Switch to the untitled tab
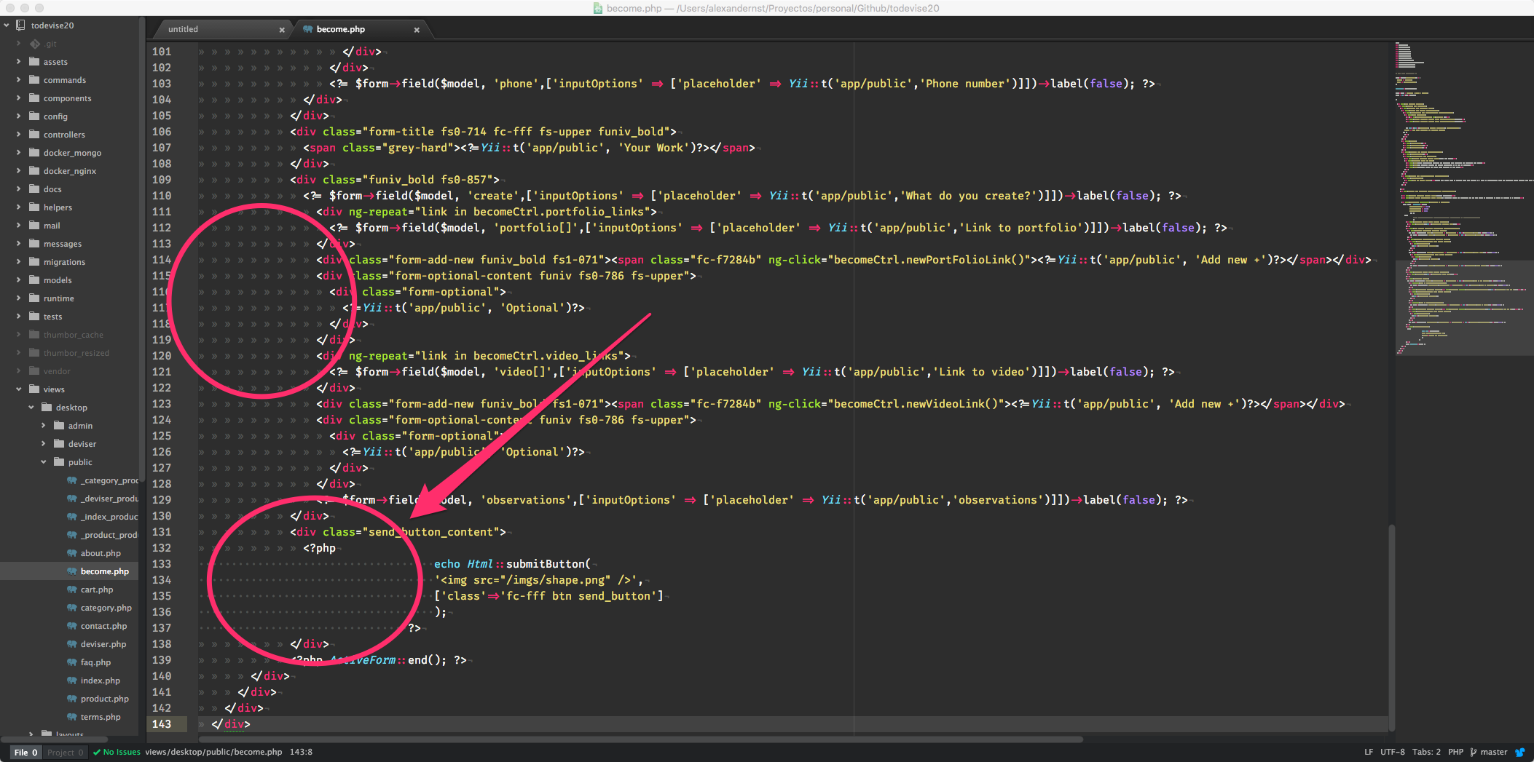The image size is (1534, 762). tap(219, 29)
